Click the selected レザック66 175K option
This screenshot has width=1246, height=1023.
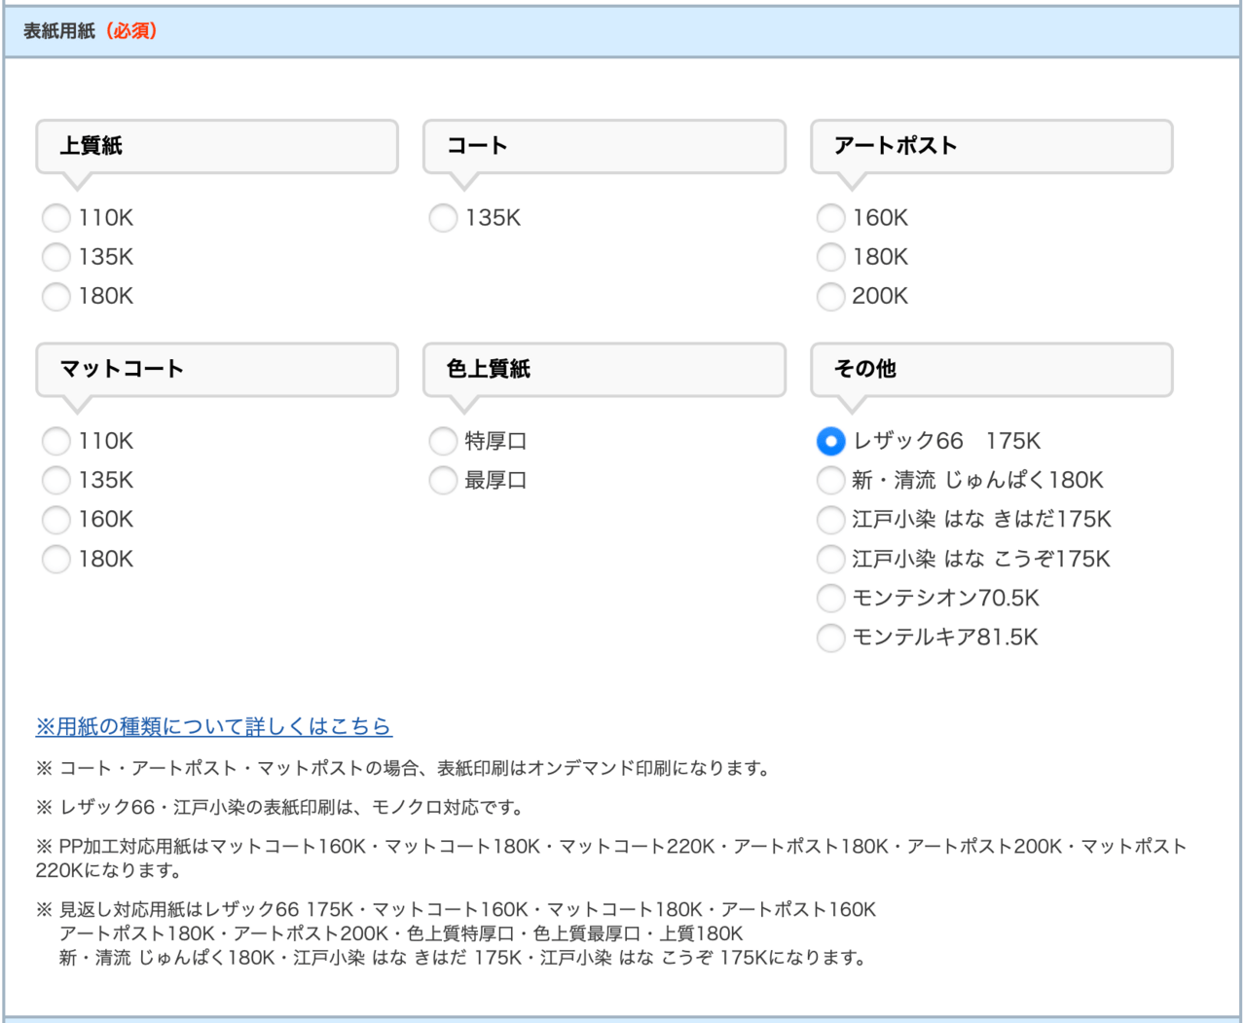click(x=830, y=441)
